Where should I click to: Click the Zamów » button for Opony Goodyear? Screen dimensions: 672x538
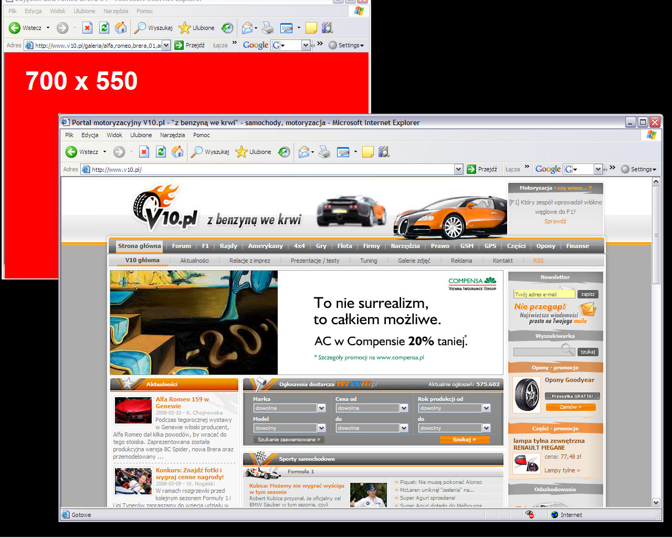(x=571, y=407)
